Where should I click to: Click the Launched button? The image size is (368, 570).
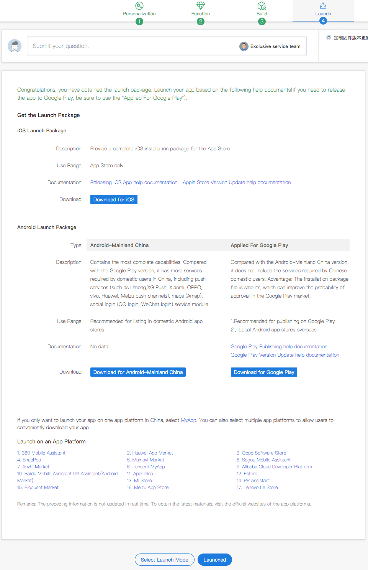(x=215, y=560)
